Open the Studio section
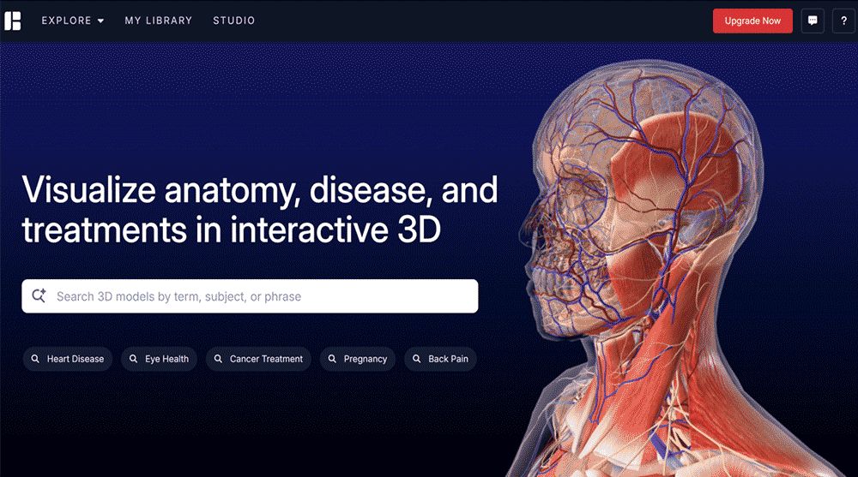This screenshot has width=858, height=477. coord(234,21)
